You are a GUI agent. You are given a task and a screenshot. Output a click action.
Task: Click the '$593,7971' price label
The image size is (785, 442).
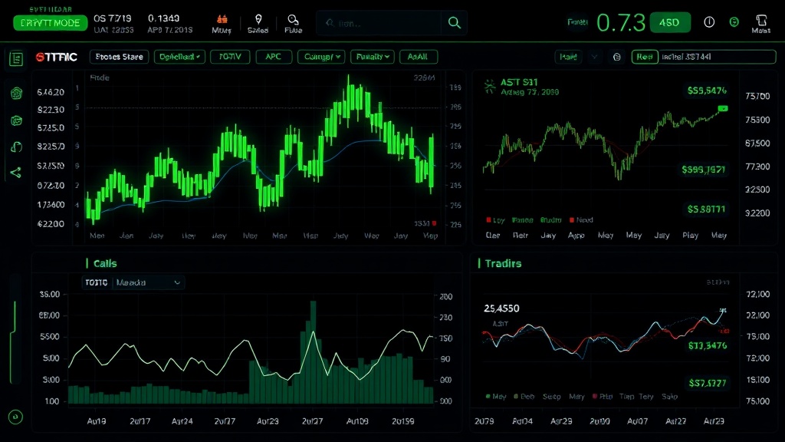pos(704,170)
